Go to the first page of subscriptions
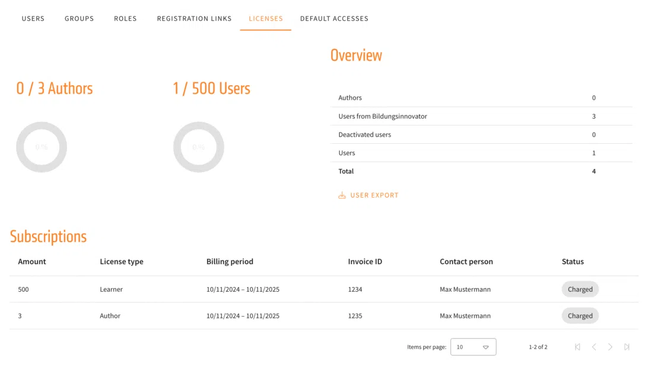This screenshot has height=367, width=651. coord(577,347)
